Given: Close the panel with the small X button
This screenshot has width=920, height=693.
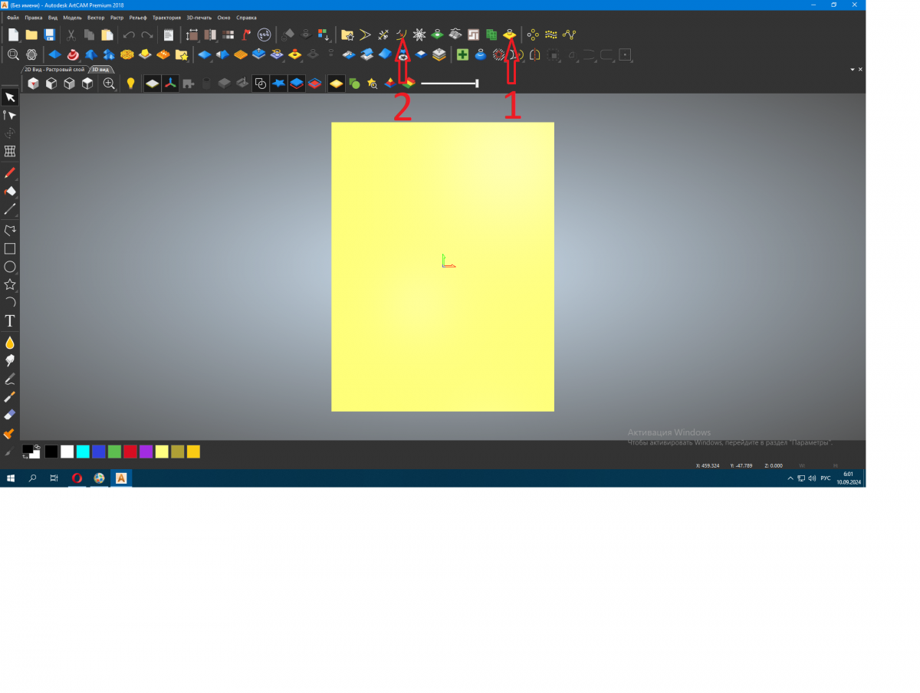Looking at the screenshot, I should pos(861,69).
